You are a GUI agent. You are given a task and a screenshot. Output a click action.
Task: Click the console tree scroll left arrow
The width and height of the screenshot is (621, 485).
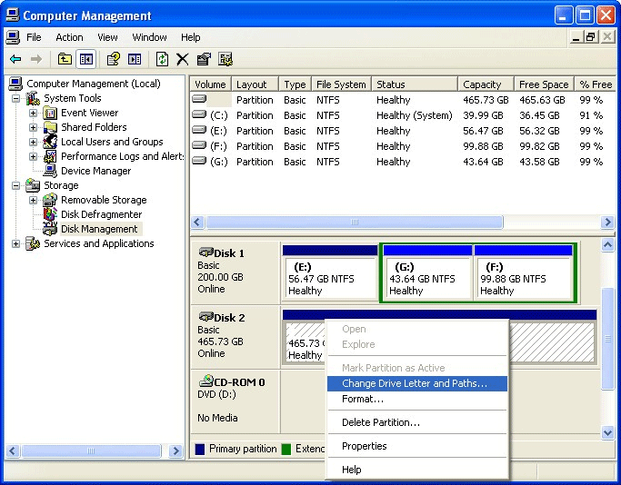13,450
